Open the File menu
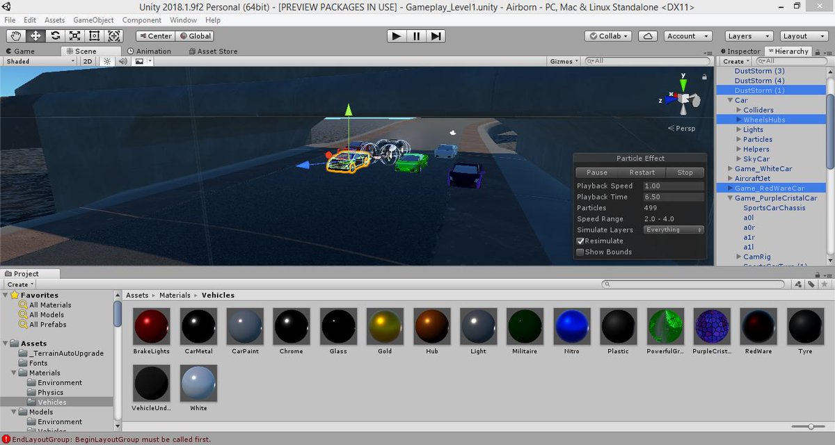Viewport: 835px width, 445px height. point(10,20)
